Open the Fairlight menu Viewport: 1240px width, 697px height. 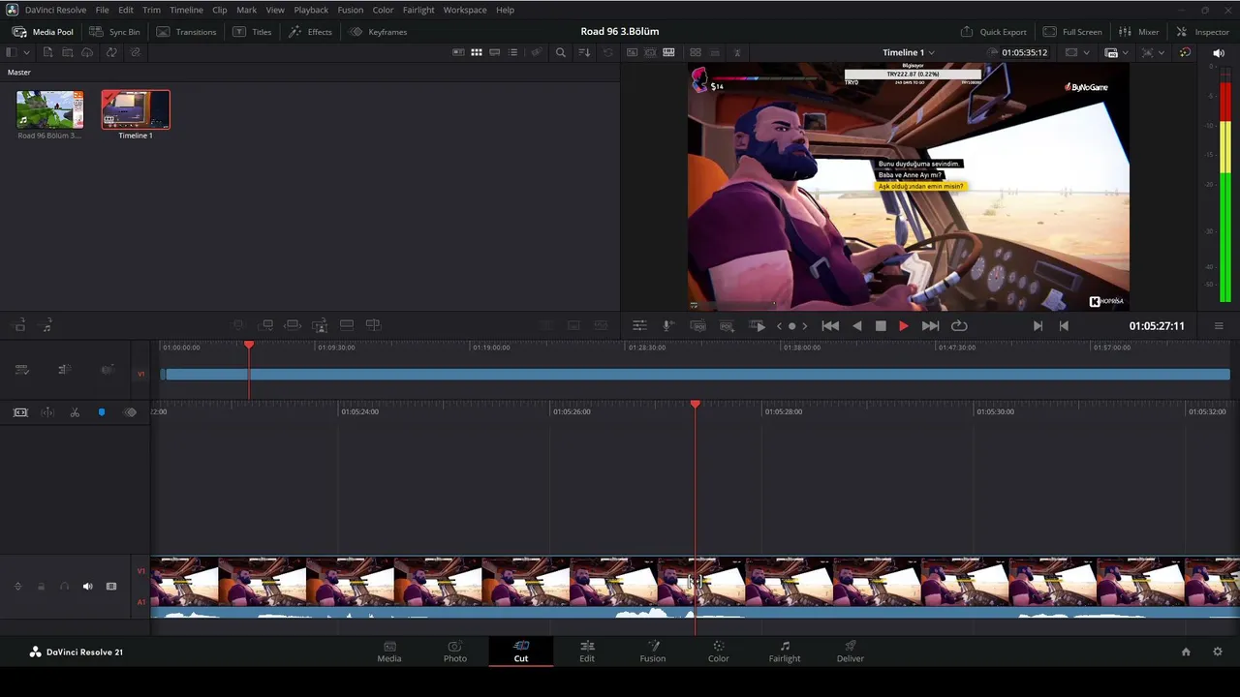point(418,10)
